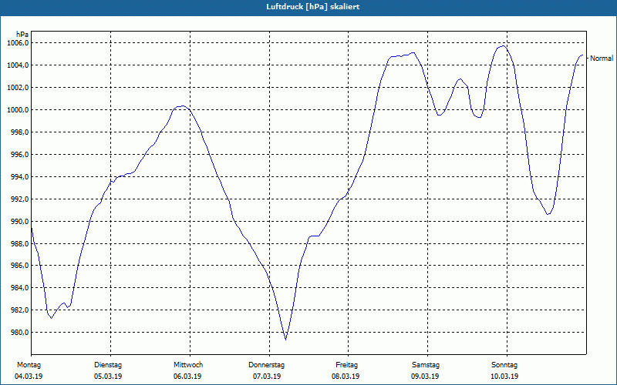Click the Samstag 09.03.19 date label

click(426, 370)
